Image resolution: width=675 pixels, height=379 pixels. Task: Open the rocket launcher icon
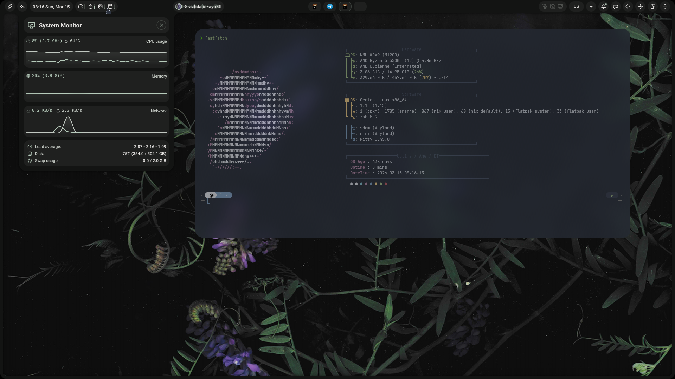[10, 7]
